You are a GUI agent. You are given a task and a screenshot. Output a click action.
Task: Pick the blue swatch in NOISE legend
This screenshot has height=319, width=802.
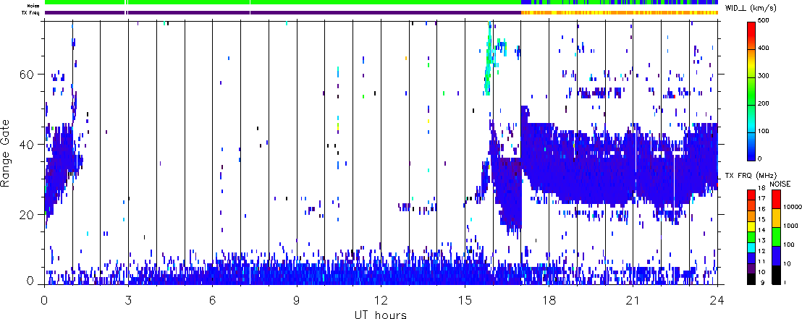775,255
